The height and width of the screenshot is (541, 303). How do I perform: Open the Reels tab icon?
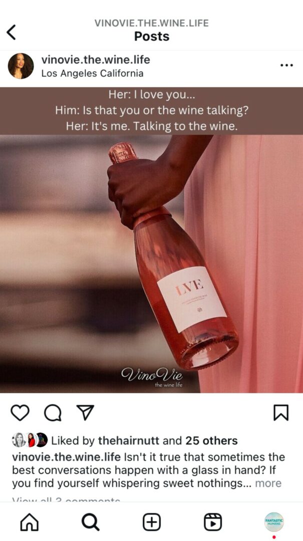[x=212, y=522]
